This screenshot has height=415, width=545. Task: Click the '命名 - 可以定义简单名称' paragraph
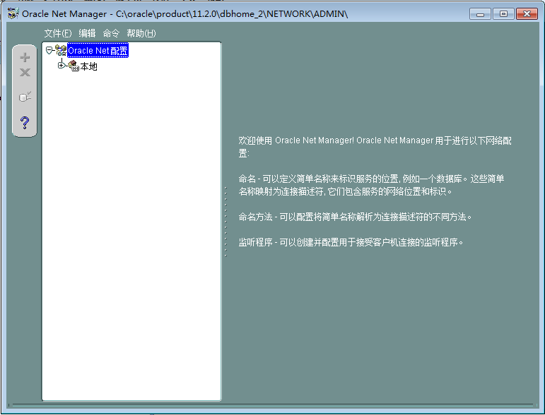(371, 185)
